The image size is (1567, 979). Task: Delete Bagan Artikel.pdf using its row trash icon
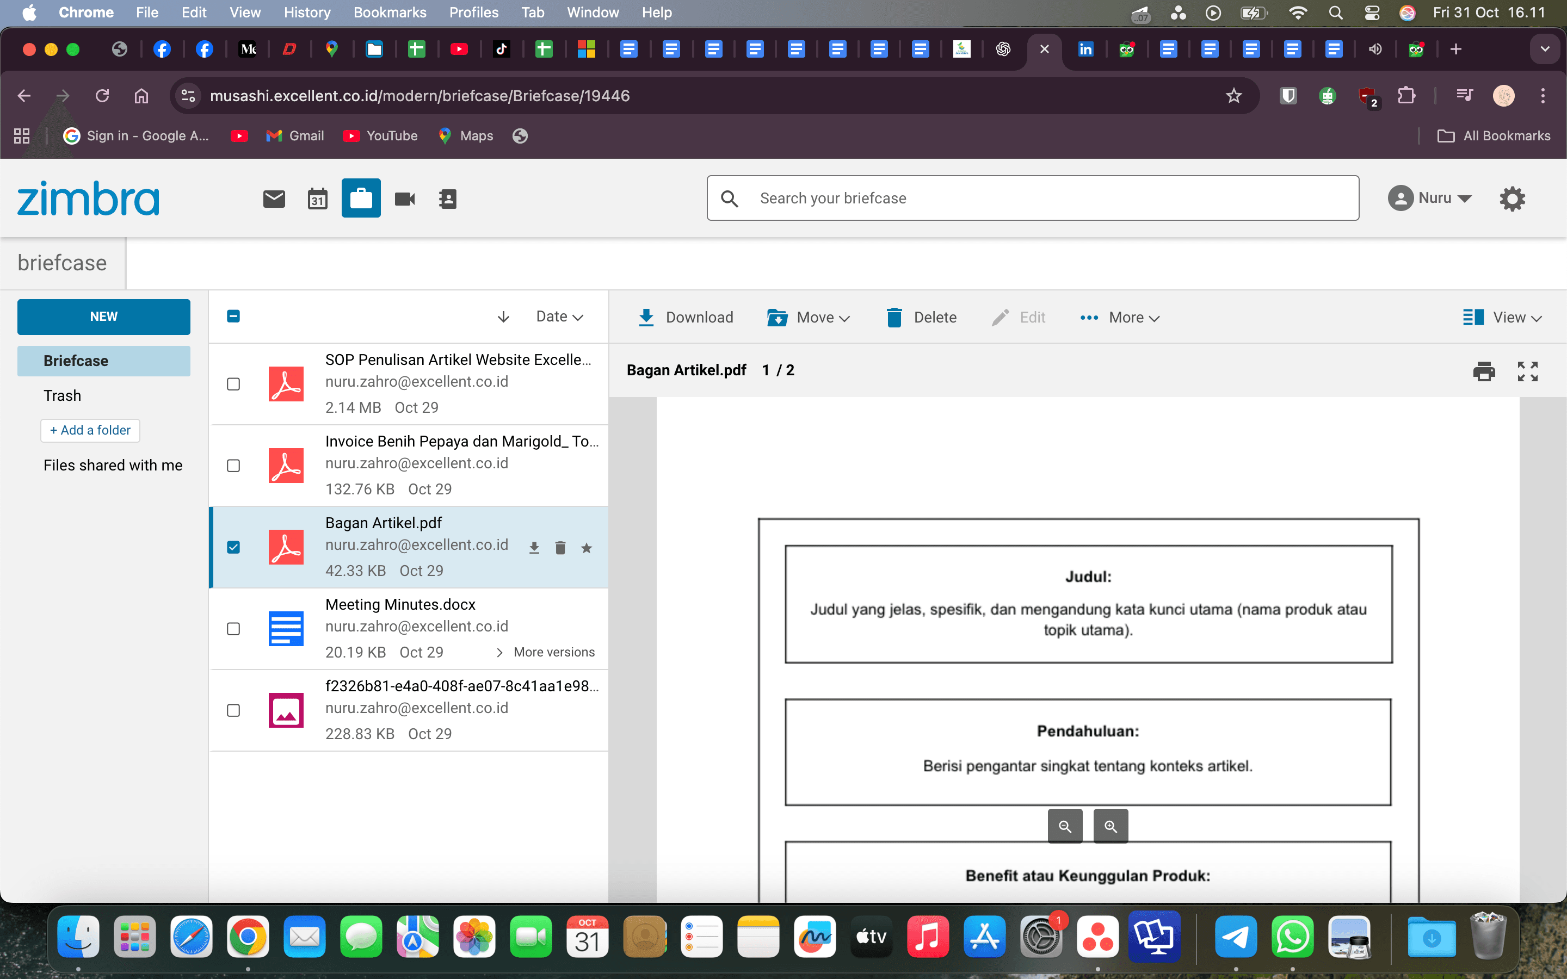point(560,547)
